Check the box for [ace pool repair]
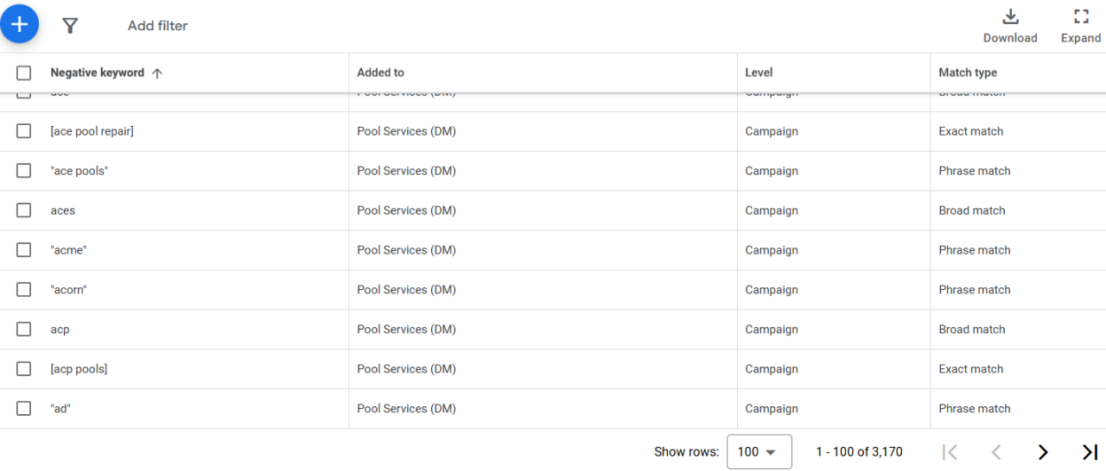 pyautogui.click(x=24, y=131)
